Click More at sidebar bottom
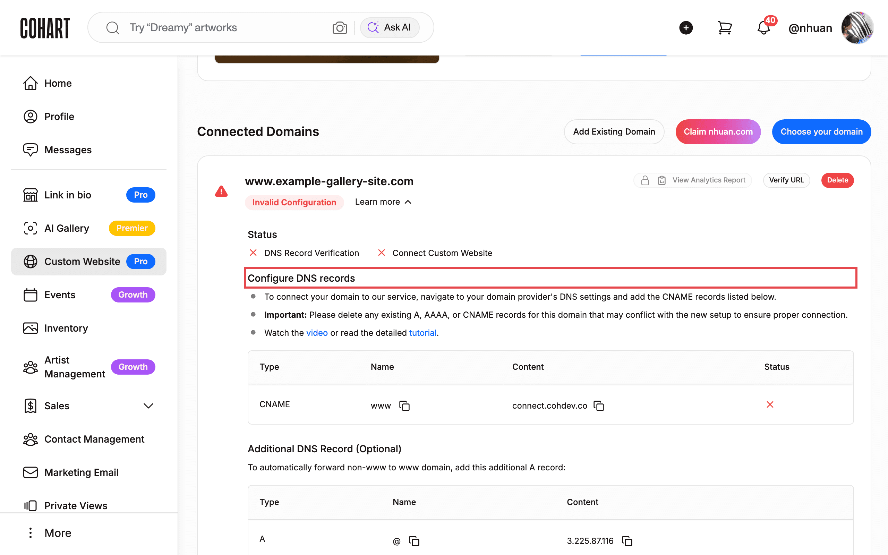Image resolution: width=888 pixels, height=555 pixels. pyautogui.click(x=89, y=533)
